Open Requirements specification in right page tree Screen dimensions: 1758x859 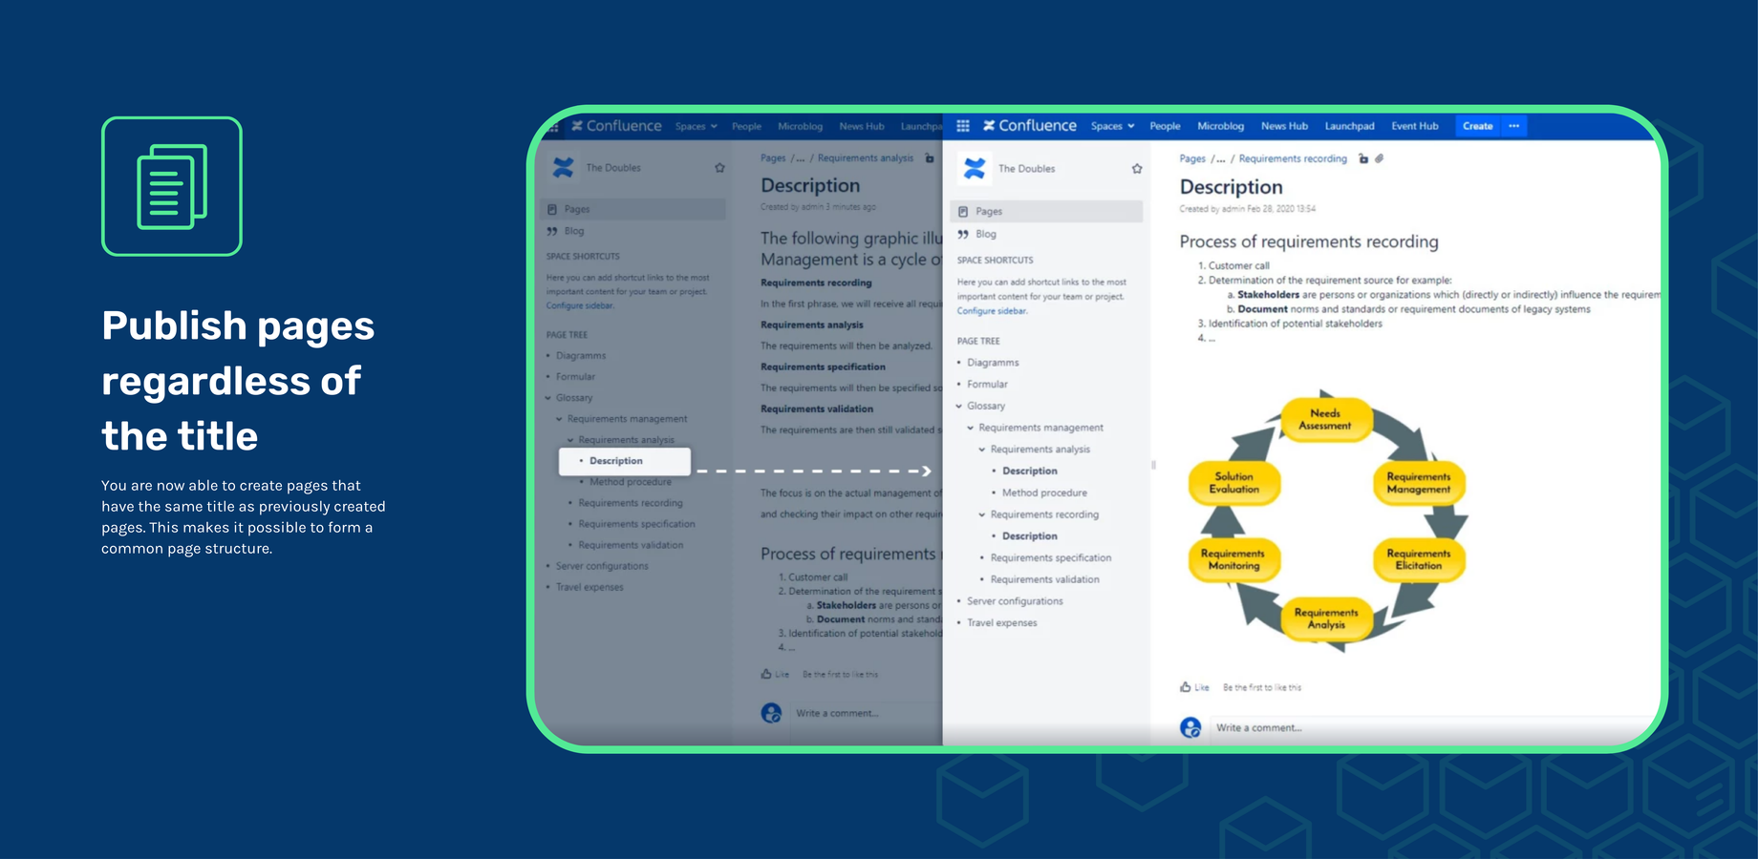click(x=1050, y=558)
